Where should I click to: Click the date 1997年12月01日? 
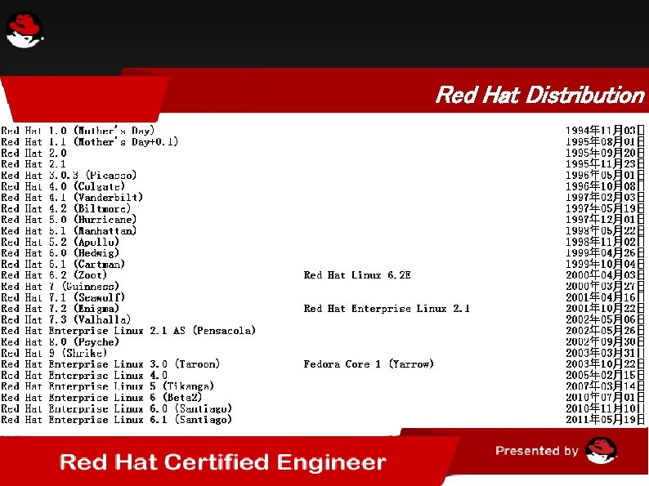tap(605, 220)
